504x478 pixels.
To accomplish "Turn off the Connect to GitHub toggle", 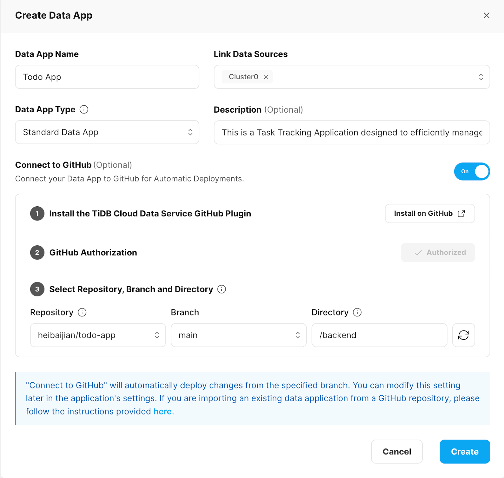I will 472,171.
